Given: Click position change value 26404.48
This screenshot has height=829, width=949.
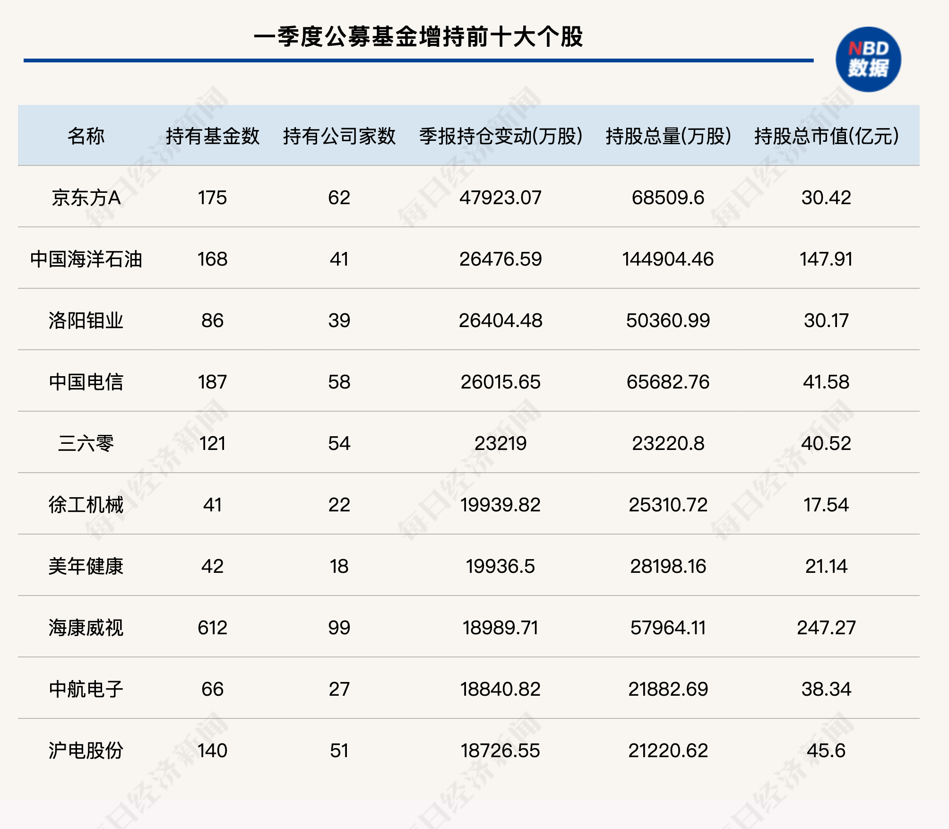Looking at the screenshot, I should pos(500,320).
